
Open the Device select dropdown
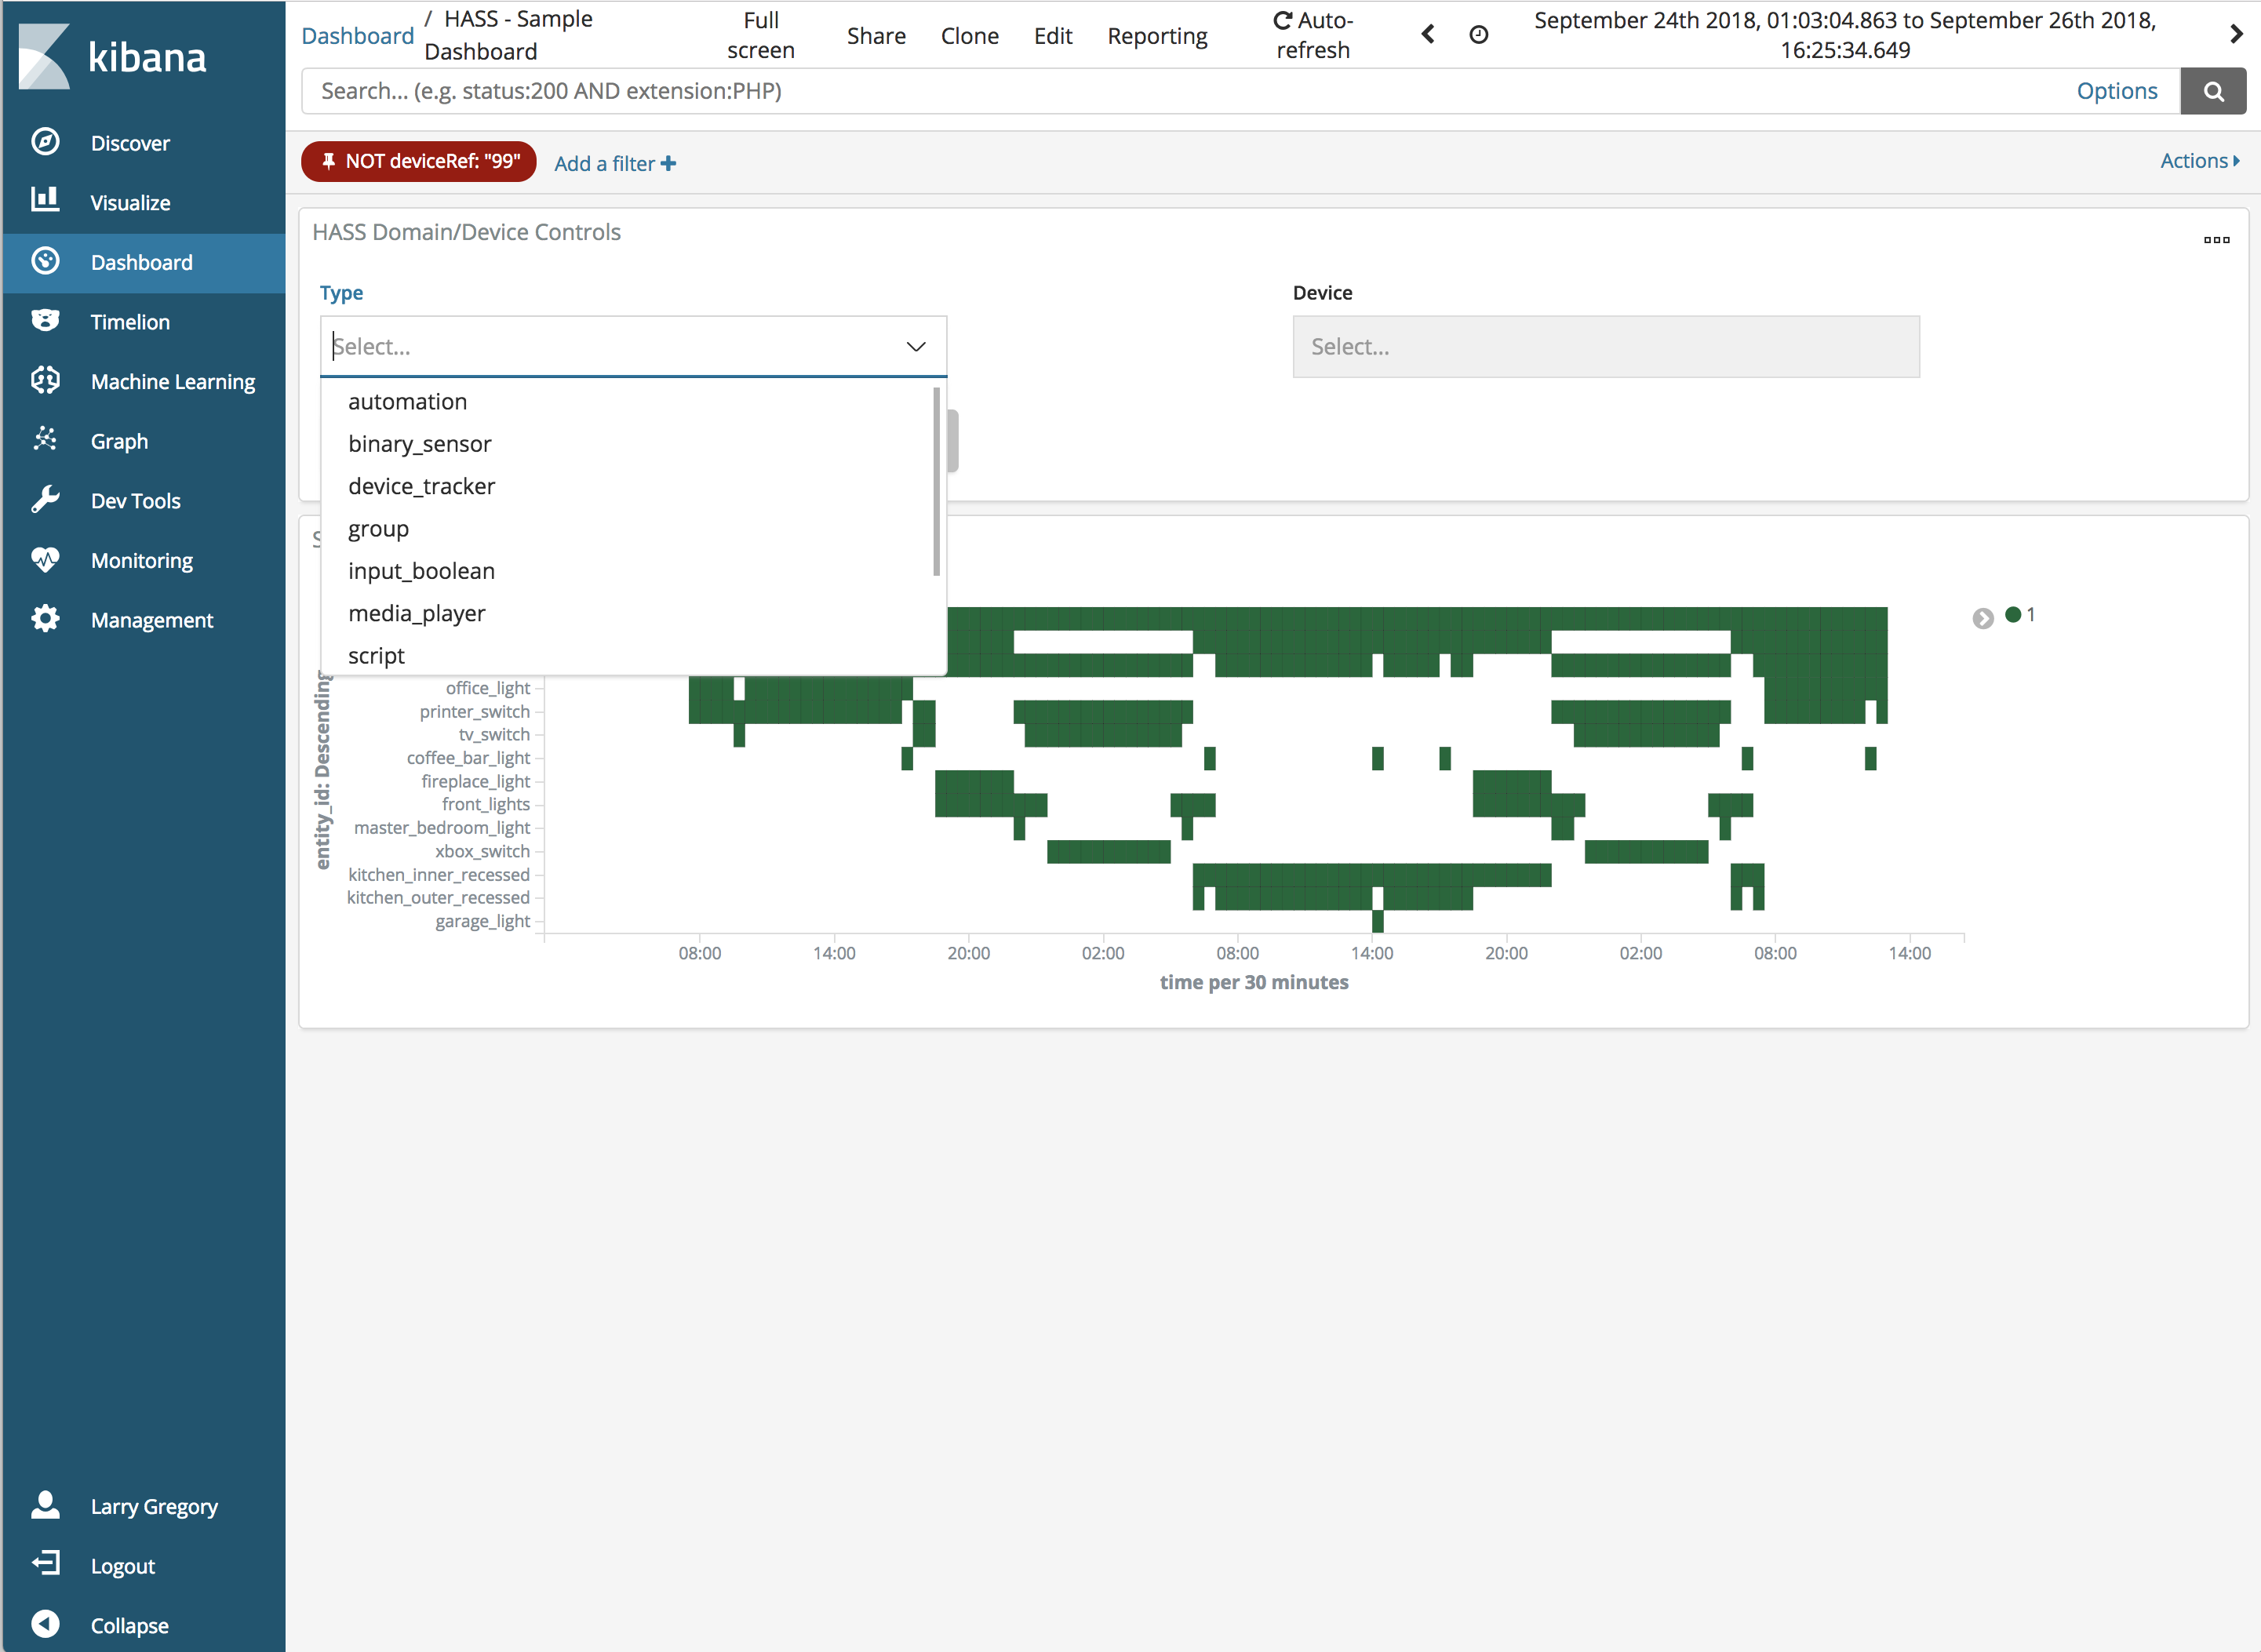[x=1605, y=347]
